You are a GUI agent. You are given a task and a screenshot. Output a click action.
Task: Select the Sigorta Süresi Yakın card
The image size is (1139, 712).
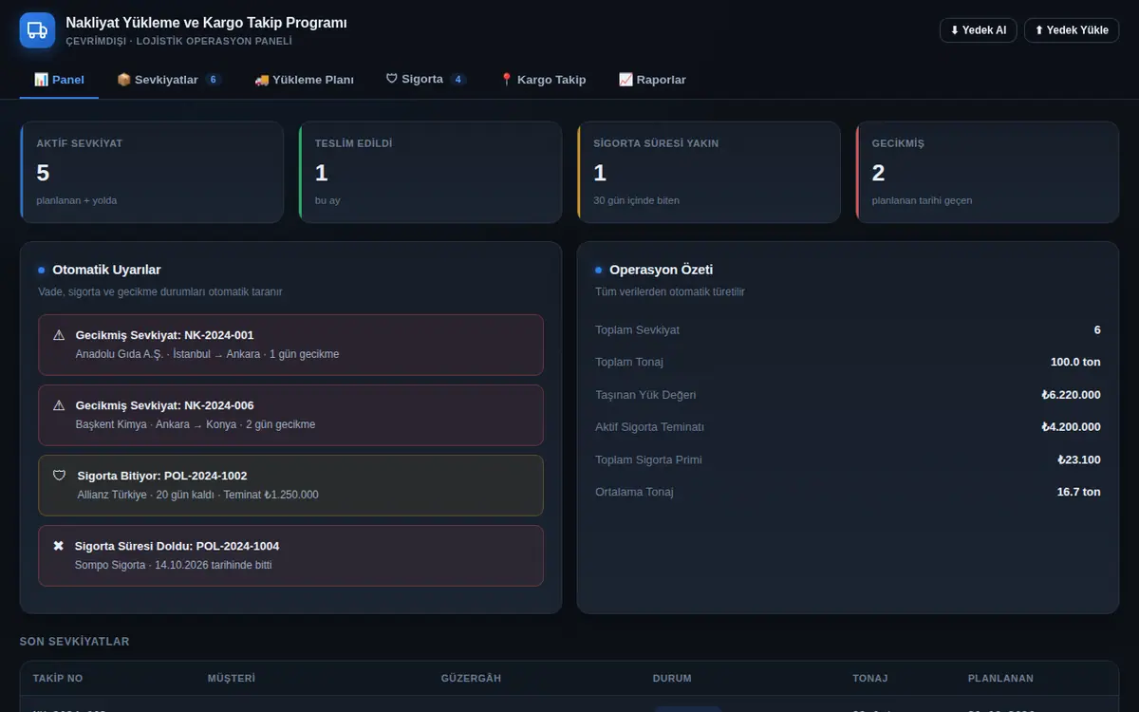pyautogui.click(x=708, y=172)
